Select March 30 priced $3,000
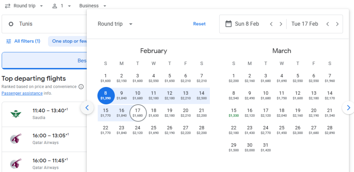This screenshot has width=354, height=172. coord(250,147)
